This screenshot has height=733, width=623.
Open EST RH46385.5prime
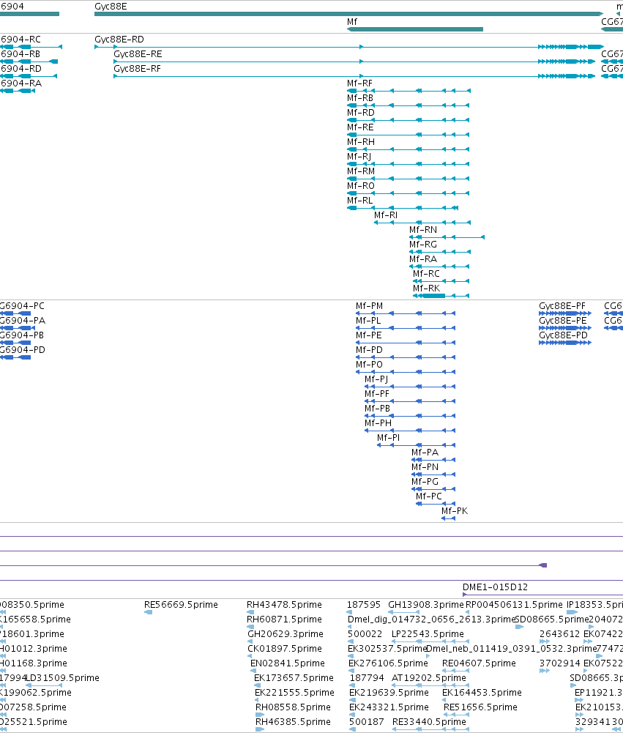[x=293, y=722]
